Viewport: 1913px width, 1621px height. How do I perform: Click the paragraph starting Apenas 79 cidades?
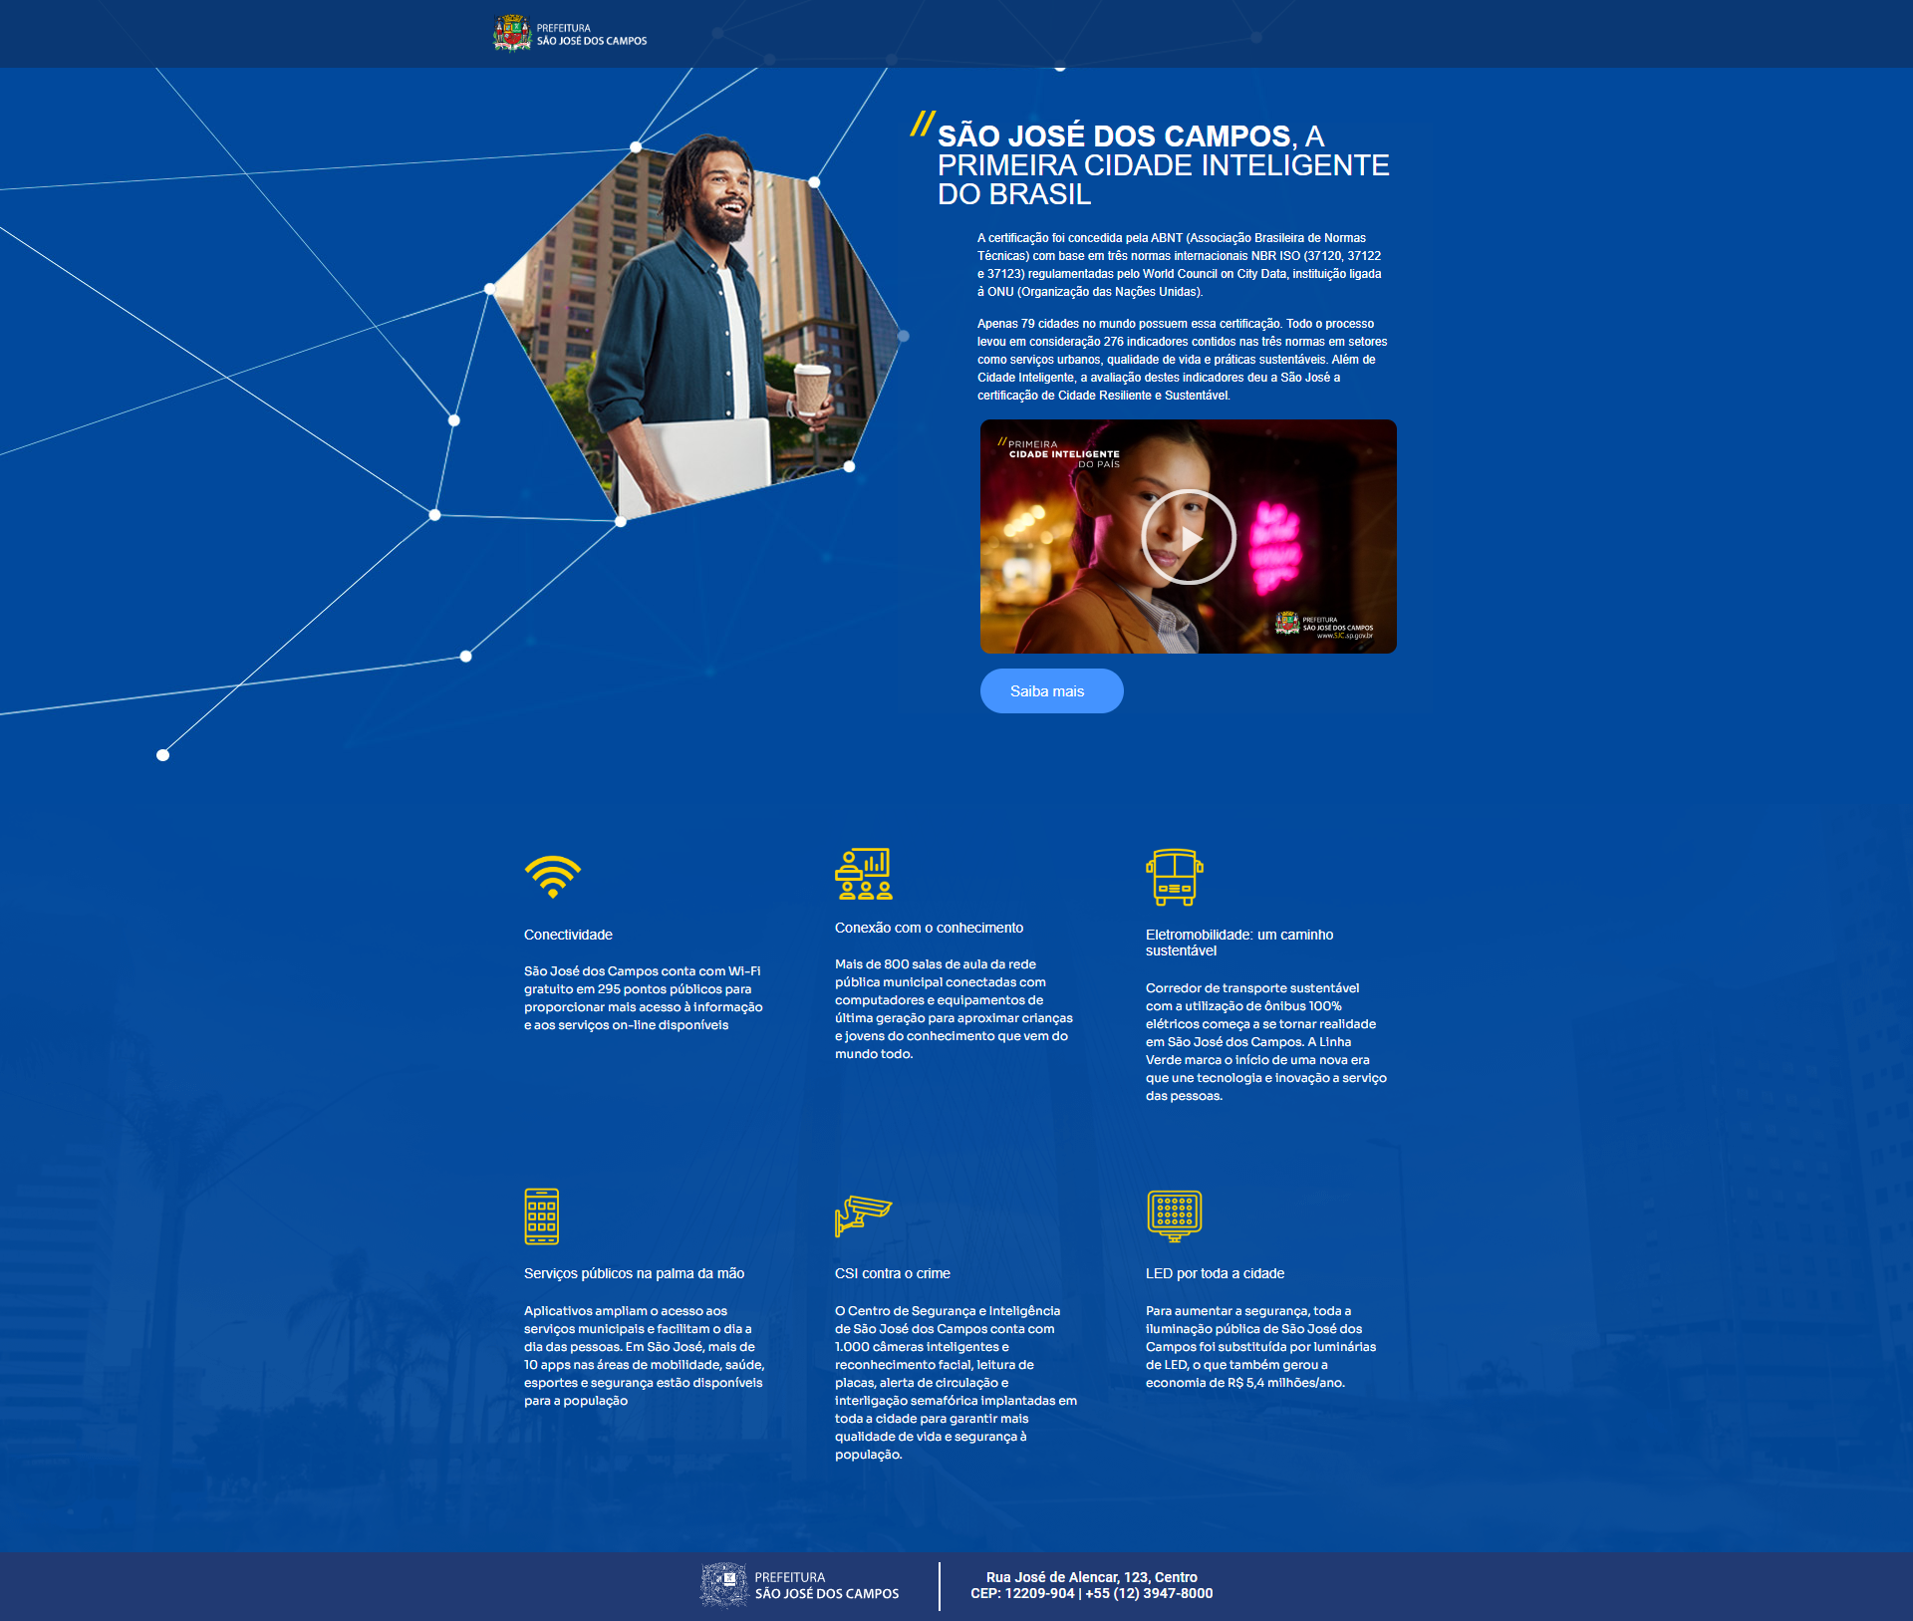1182,360
